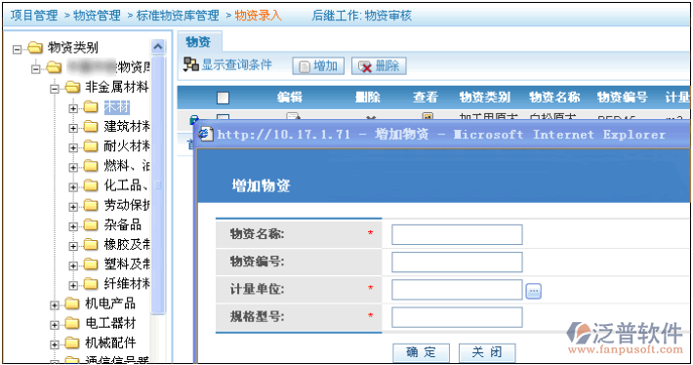Click the 机电产品 folder icon
This screenshot has height=365, width=693.
coord(71,304)
